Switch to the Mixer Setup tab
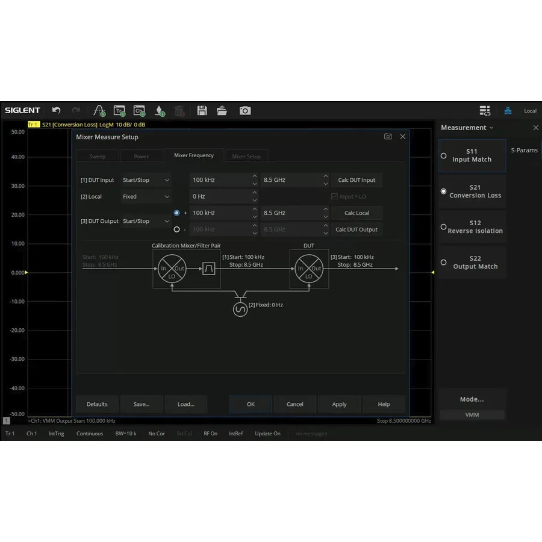Screen dimensions: 542x542 click(x=246, y=155)
